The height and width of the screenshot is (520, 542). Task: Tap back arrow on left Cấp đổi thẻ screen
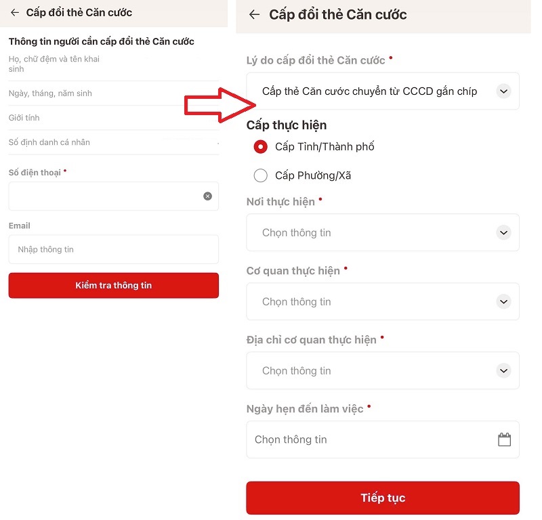[x=15, y=13]
